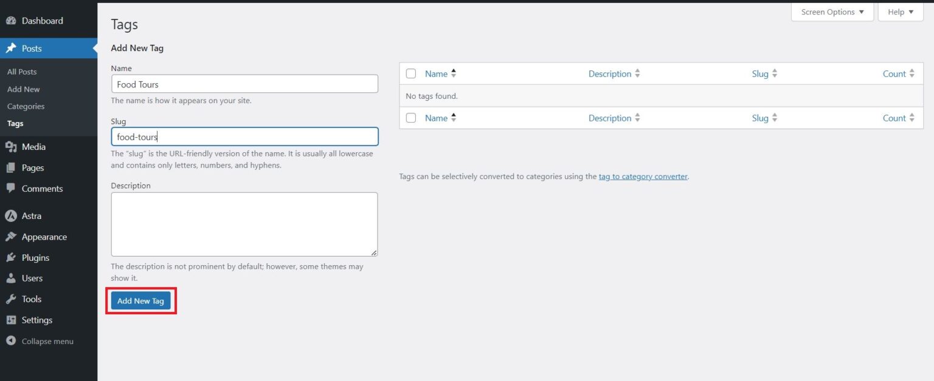Select the Pages icon in the sidebar
The image size is (934, 381).
point(12,167)
